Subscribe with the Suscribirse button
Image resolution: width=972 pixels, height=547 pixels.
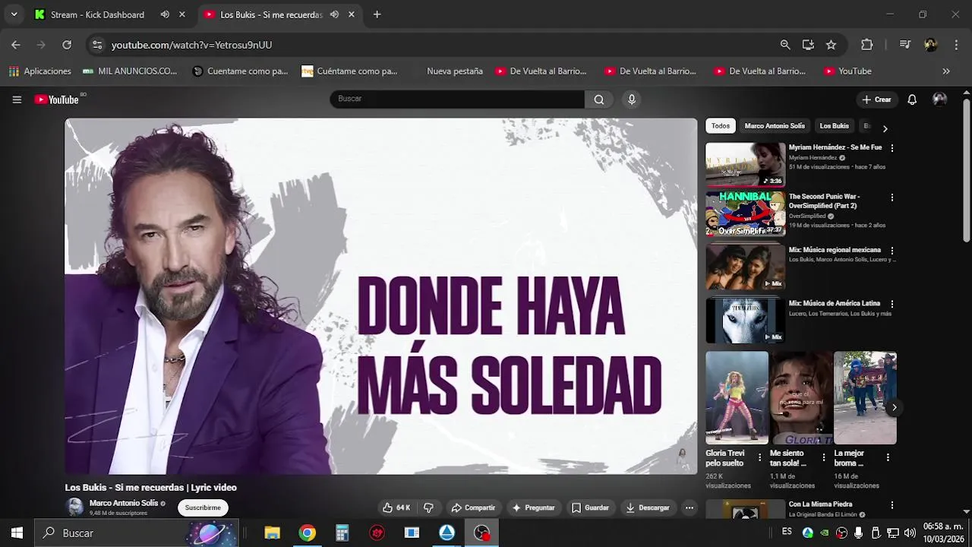point(203,507)
